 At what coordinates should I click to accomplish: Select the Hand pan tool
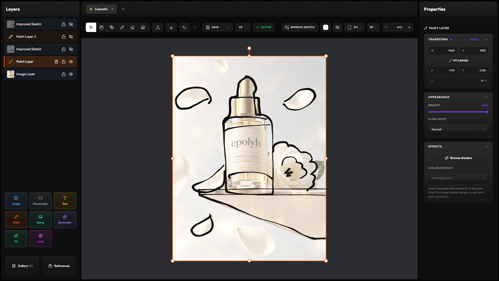click(101, 27)
